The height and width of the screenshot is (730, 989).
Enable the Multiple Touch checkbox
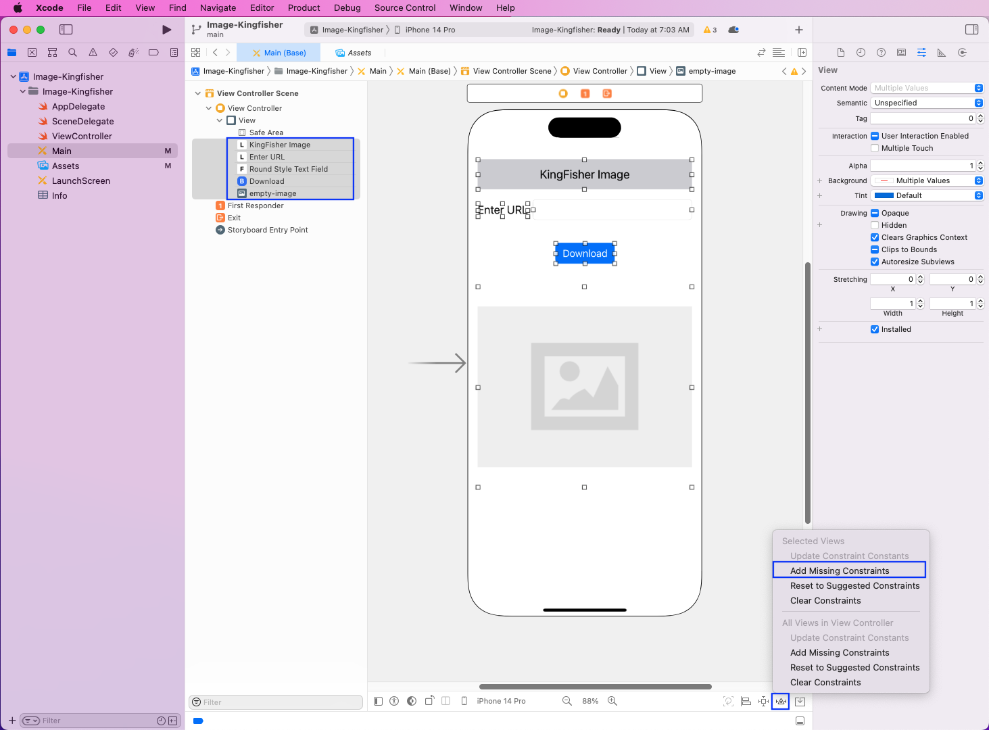click(875, 148)
